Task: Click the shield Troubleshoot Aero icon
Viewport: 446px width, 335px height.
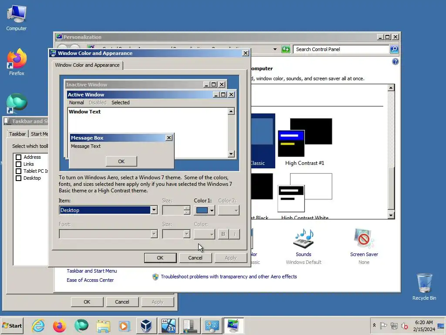Action: [155, 277]
